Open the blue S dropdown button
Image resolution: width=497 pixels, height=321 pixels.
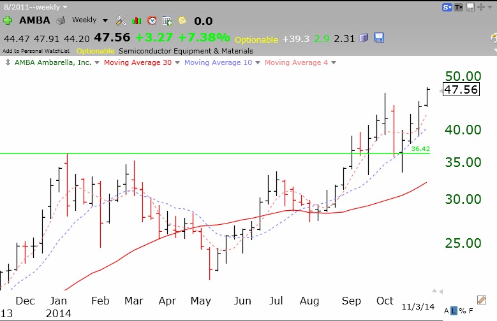447,7
